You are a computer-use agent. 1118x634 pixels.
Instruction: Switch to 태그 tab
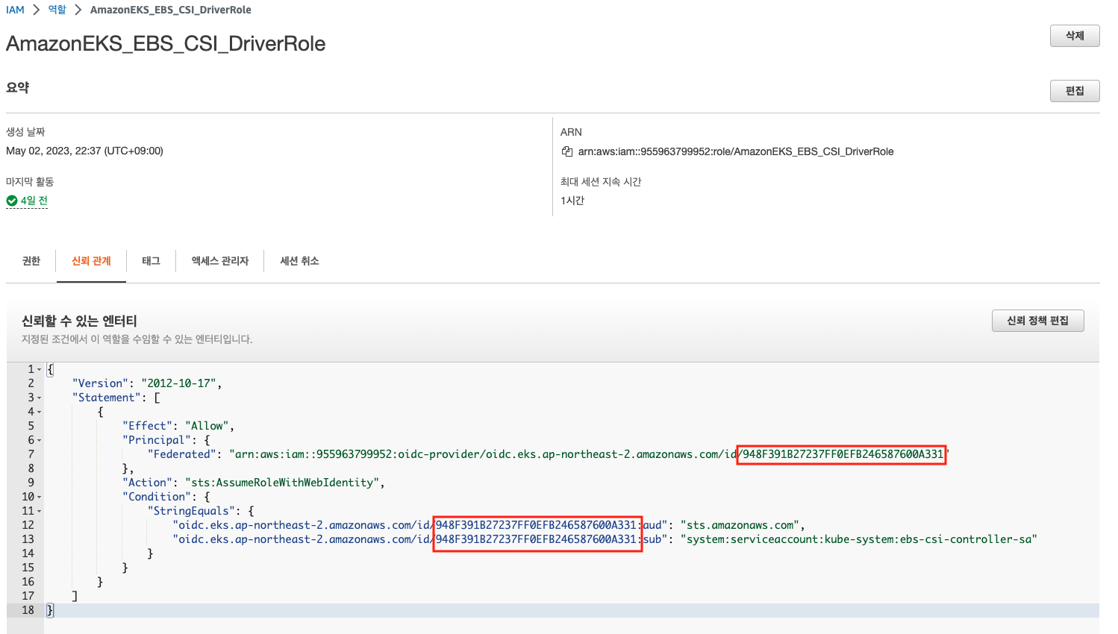click(x=152, y=261)
